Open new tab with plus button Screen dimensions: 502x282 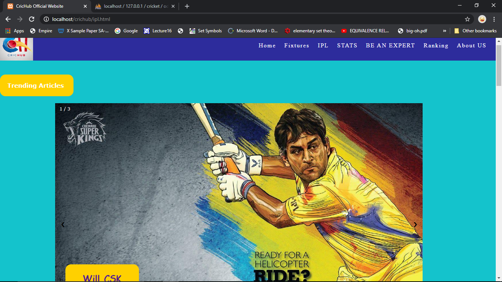click(187, 6)
